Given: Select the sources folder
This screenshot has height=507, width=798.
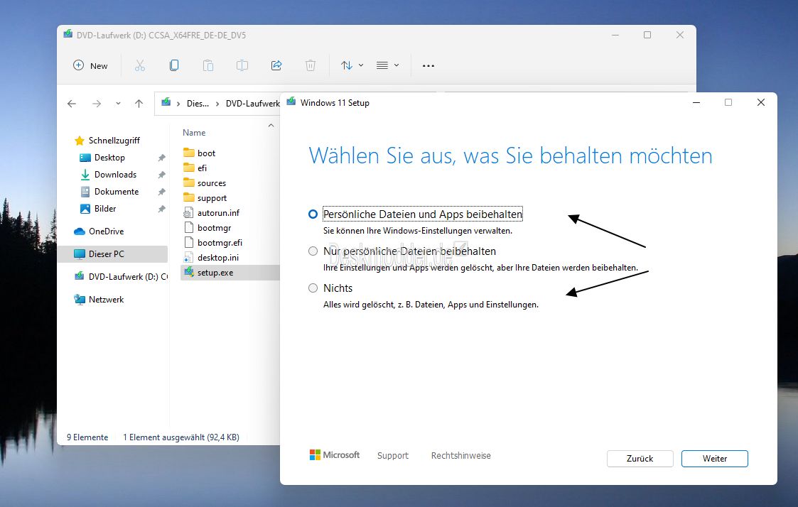Looking at the screenshot, I should click(x=211, y=183).
